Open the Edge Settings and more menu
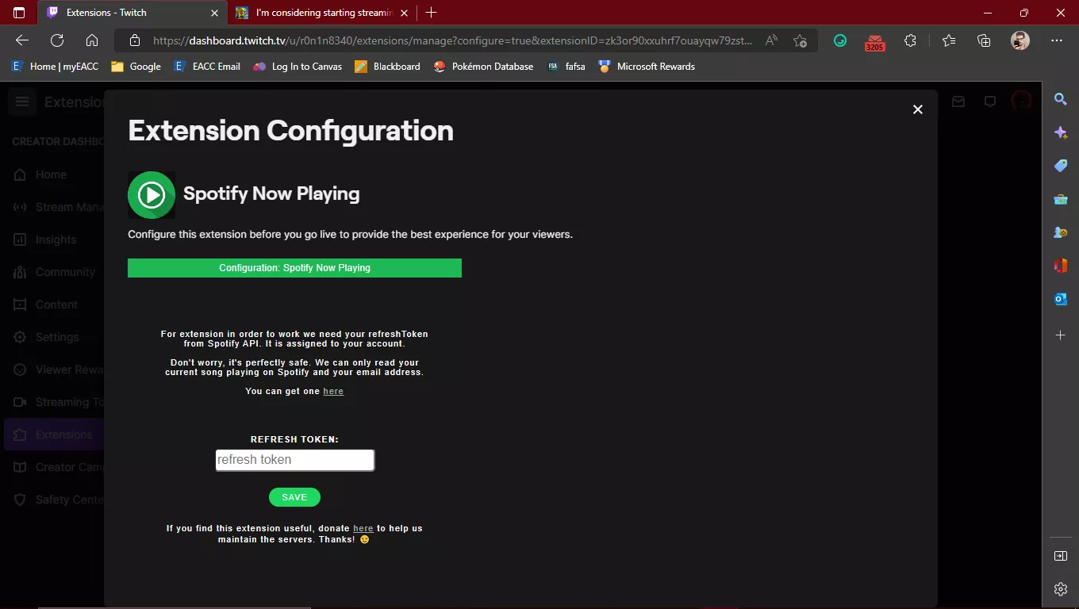The height and width of the screenshot is (609, 1079). click(x=1056, y=40)
